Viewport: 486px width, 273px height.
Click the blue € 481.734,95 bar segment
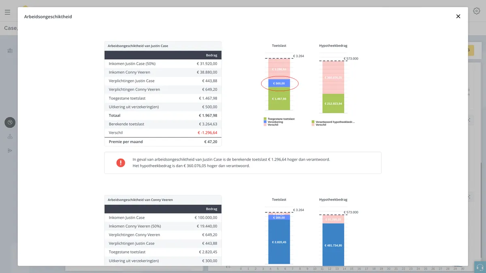333,245
